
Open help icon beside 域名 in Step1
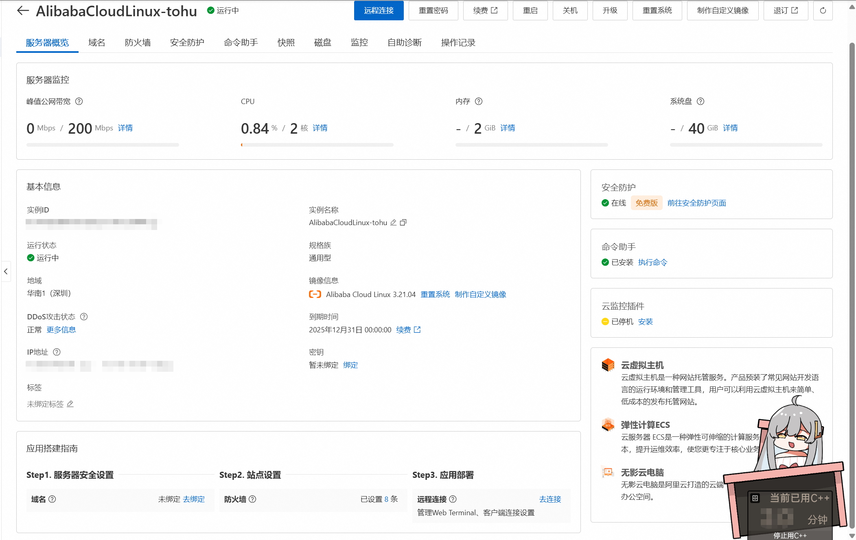click(x=52, y=499)
